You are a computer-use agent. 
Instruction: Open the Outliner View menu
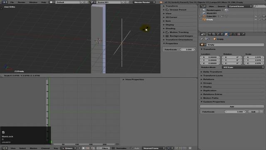(x=211, y=6)
